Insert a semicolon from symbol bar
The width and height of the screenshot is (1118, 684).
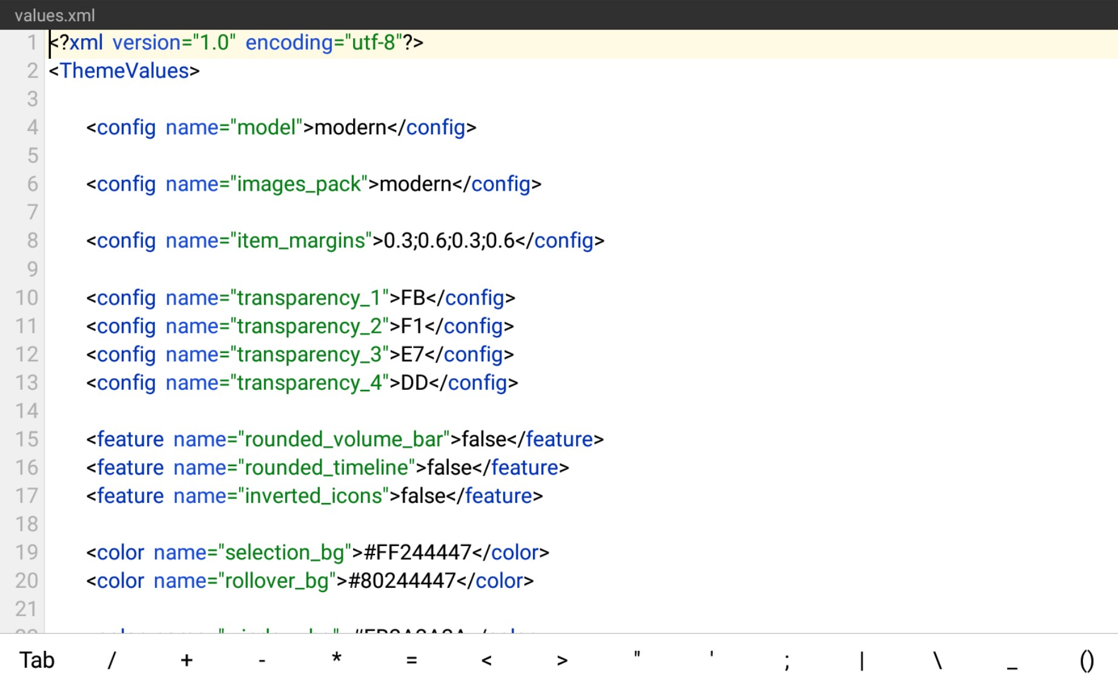coord(787,660)
